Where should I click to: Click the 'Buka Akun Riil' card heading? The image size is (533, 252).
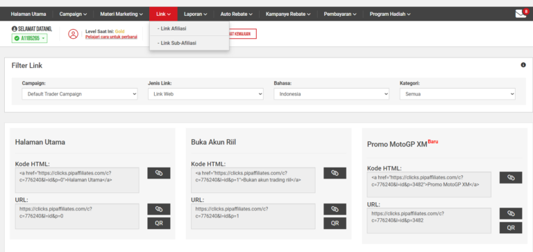click(x=214, y=142)
